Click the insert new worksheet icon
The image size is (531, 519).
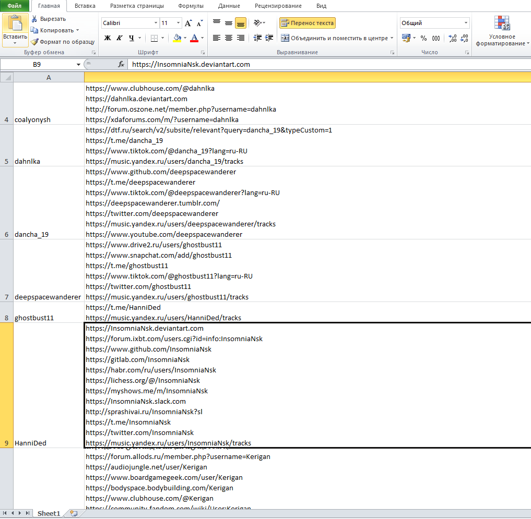click(x=74, y=513)
